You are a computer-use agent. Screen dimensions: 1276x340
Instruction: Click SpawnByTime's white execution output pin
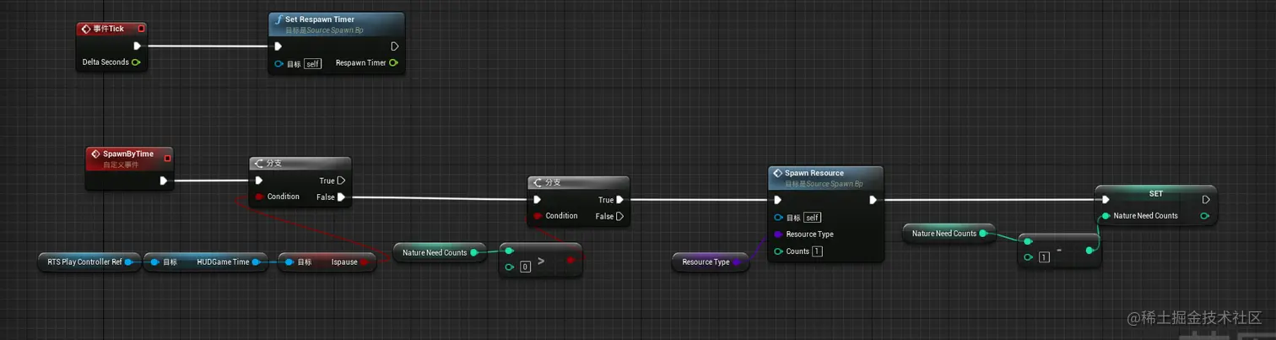point(163,181)
